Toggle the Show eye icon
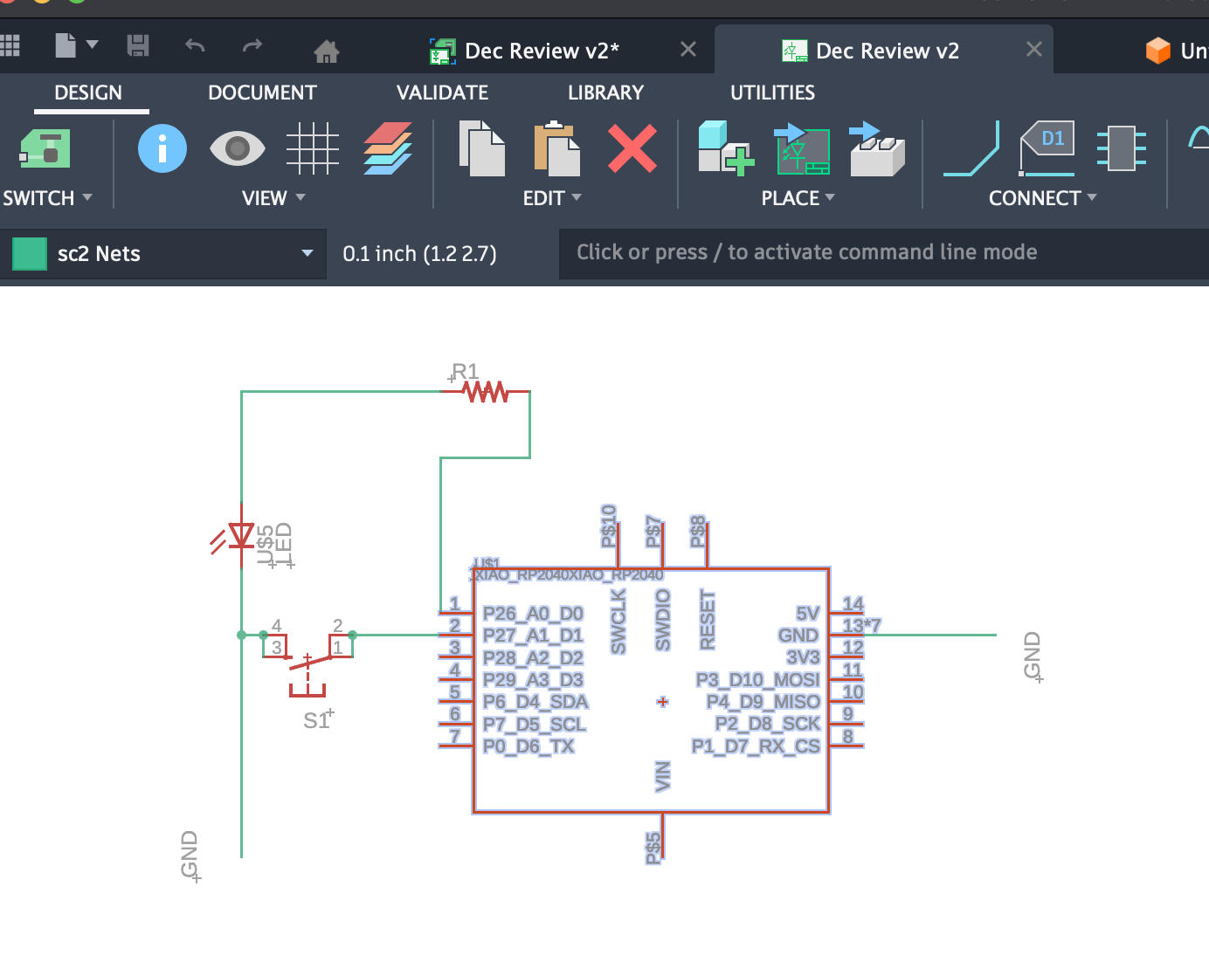The width and height of the screenshot is (1209, 969). pyautogui.click(x=237, y=148)
